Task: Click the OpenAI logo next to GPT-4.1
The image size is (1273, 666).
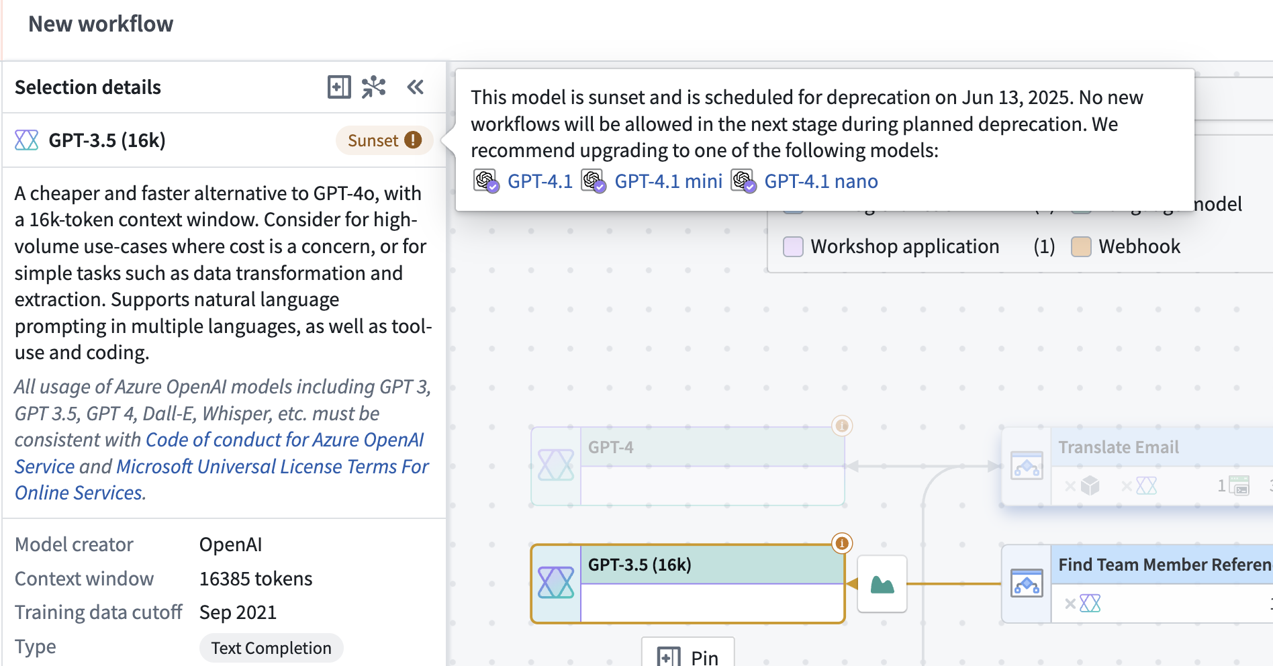Action: click(485, 181)
